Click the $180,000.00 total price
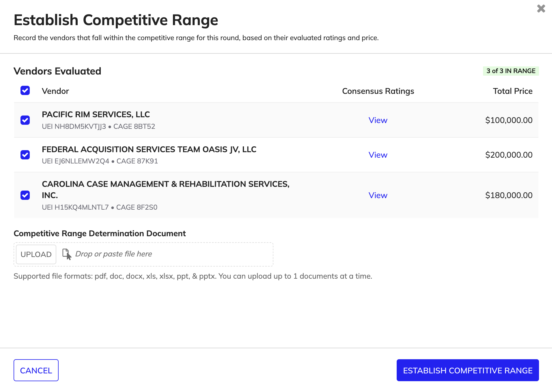 509,195
